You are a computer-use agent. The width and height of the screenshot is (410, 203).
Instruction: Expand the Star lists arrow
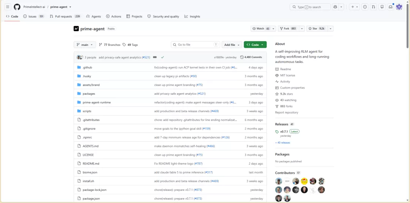(331, 29)
